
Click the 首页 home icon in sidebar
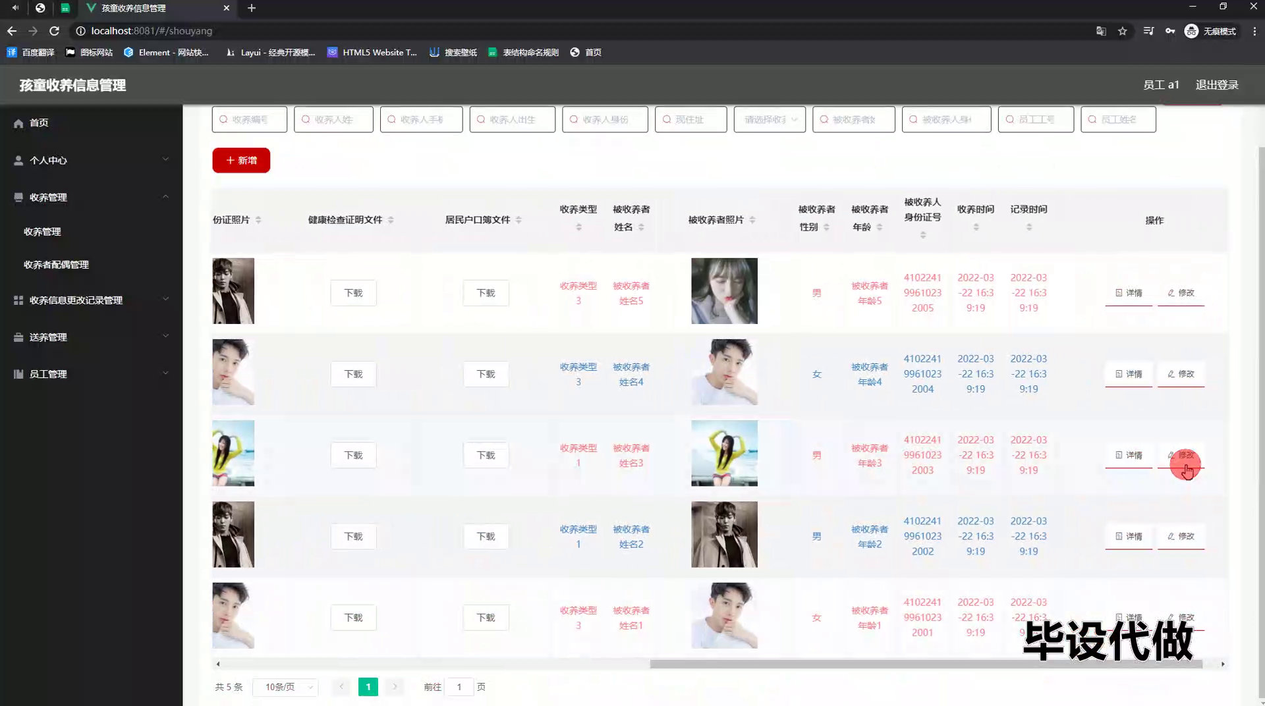pyautogui.click(x=18, y=123)
